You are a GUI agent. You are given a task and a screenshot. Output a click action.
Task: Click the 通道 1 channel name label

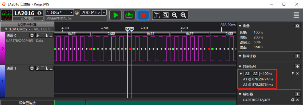(12, 68)
